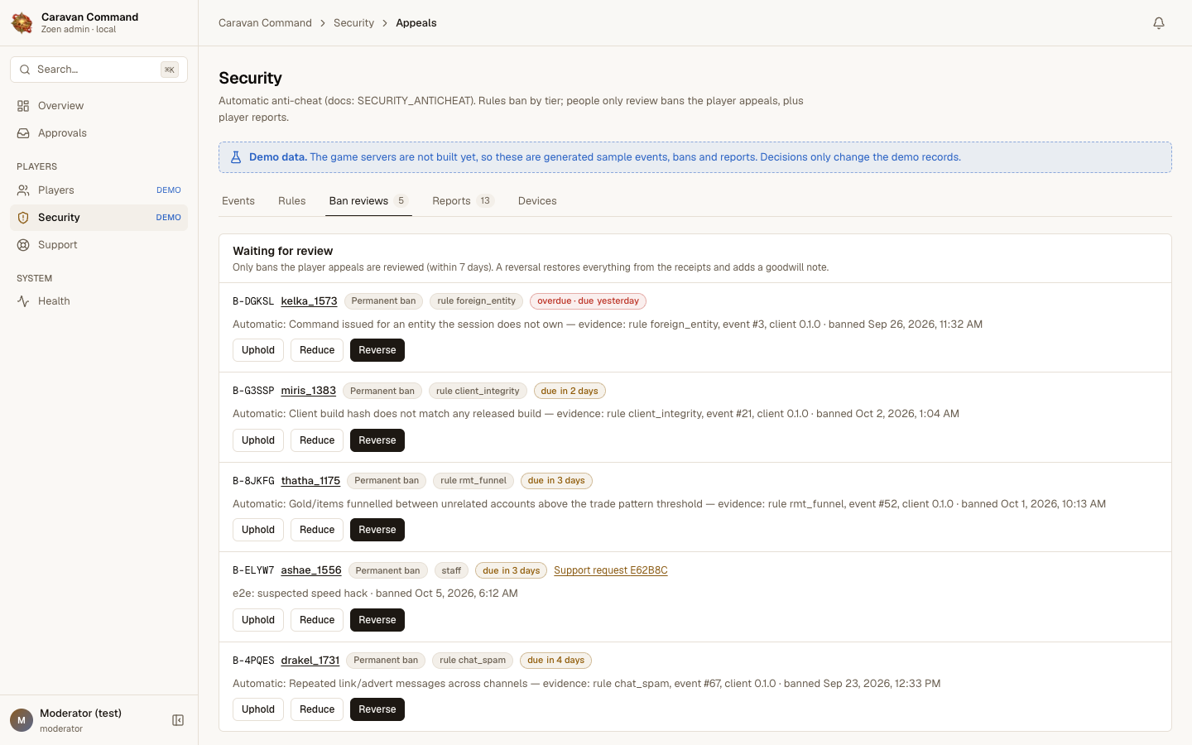Click the Overview grid icon
The height and width of the screenshot is (745, 1192).
pyautogui.click(x=23, y=106)
